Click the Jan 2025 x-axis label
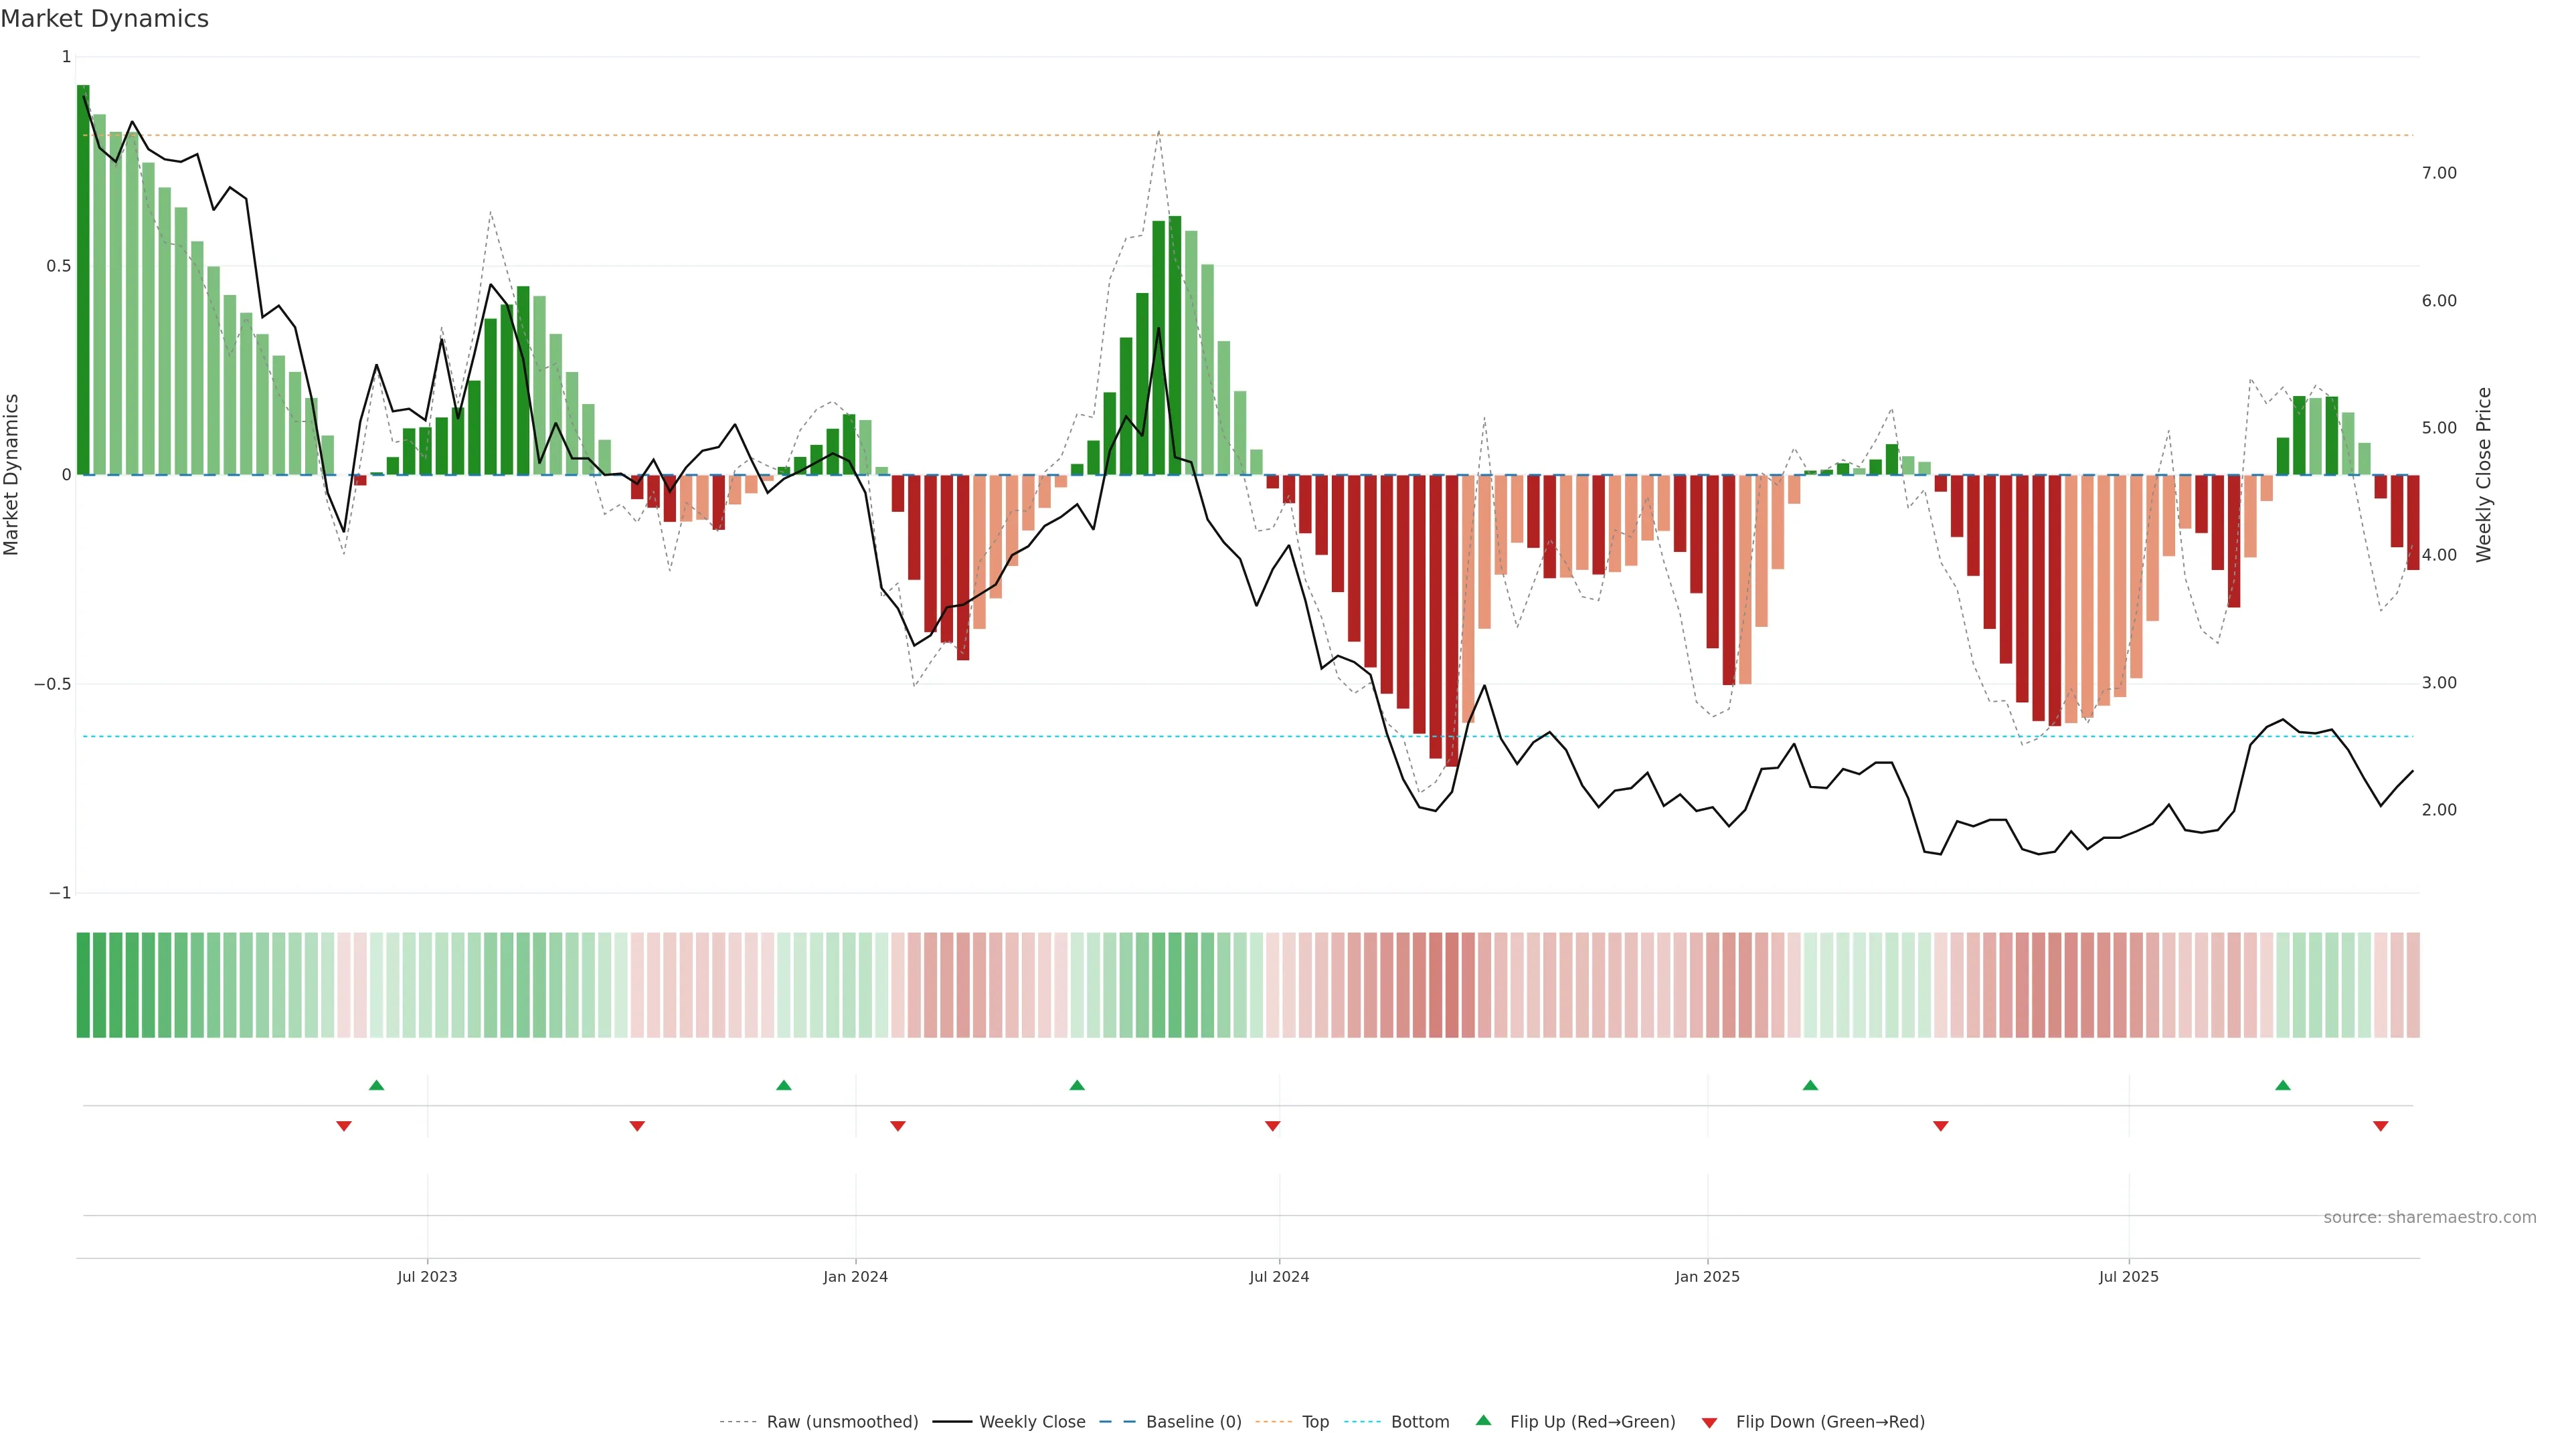This screenshot has height=1445, width=2570. (x=1707, y=1276)
